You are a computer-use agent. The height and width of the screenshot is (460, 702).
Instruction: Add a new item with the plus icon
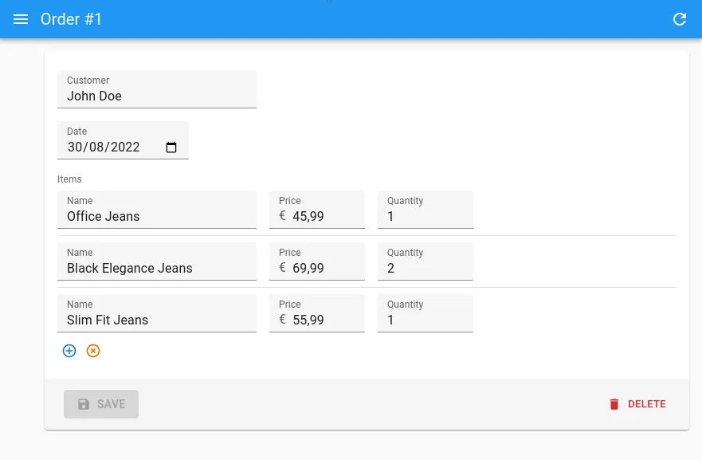pos(69,351)
